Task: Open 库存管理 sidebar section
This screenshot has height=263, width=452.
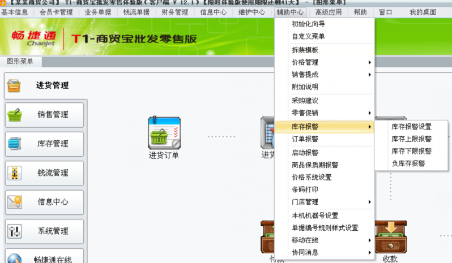Action: pyautogui.click(x=44, y=144)
